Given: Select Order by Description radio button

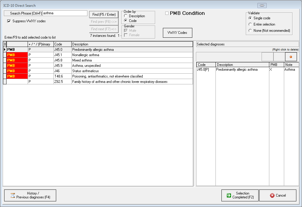Looking at the screenshot, I should tap(126, 16).
